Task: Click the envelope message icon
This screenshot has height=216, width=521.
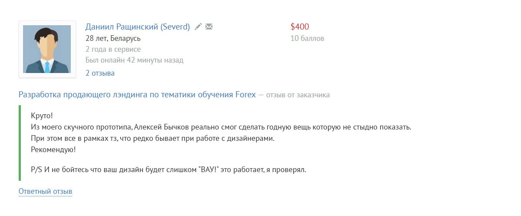Action: (x=209, y=27)
